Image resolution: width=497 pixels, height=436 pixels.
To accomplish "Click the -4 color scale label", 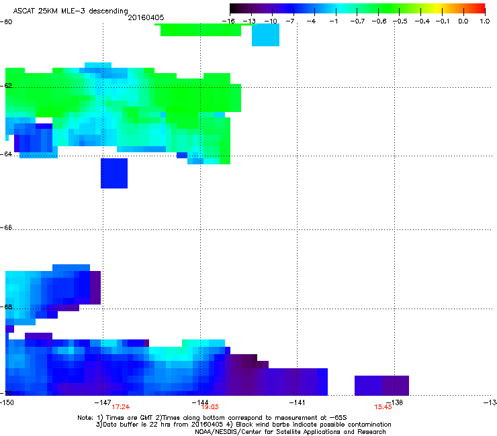I will pos(311,21).
